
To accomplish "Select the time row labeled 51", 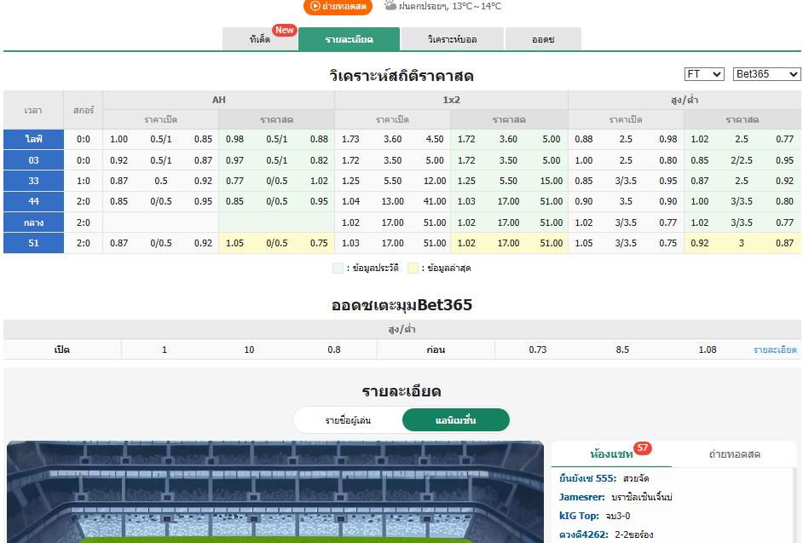I will [33, 244].
